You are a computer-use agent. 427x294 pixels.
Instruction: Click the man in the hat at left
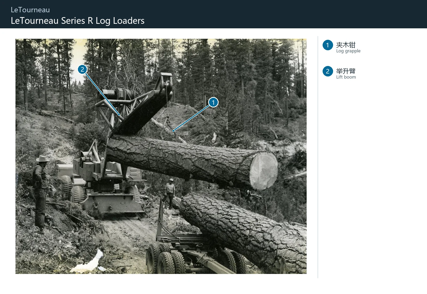pyautogui.click(x=41, y=191)
